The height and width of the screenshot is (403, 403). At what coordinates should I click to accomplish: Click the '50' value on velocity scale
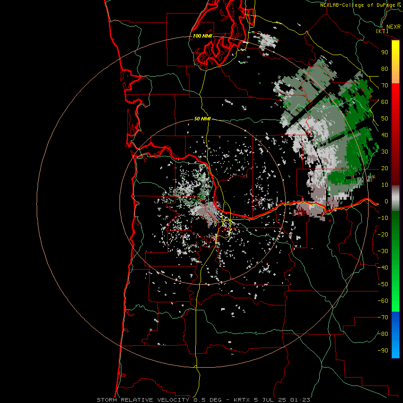click(x=385, y=119)
